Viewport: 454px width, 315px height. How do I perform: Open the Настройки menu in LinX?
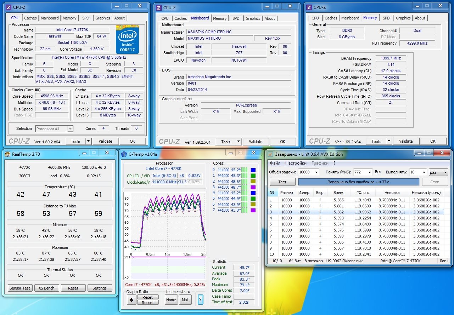[x=296, y=163]
